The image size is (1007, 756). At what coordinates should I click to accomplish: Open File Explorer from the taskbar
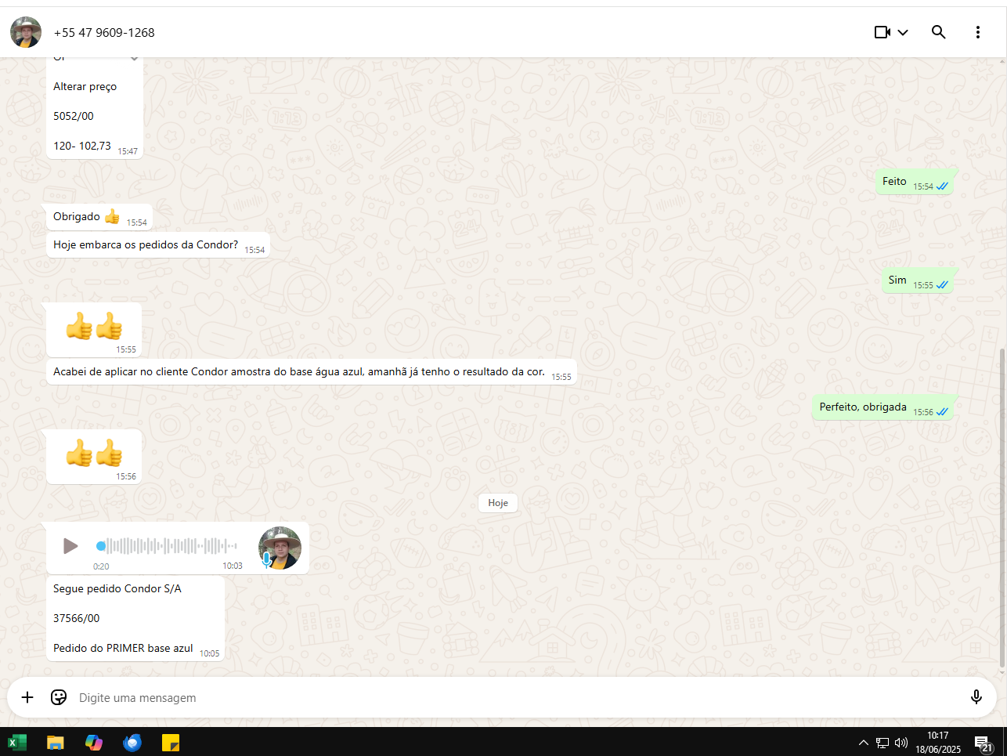tap(55, 742)
